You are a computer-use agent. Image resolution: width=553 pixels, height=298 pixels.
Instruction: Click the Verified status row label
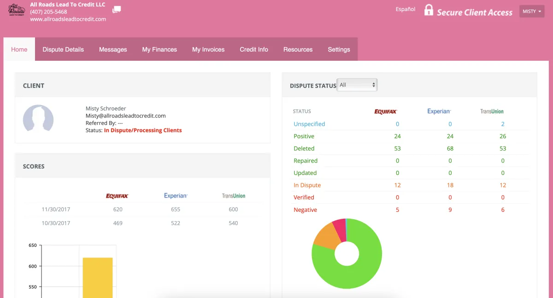click(304, 197)
